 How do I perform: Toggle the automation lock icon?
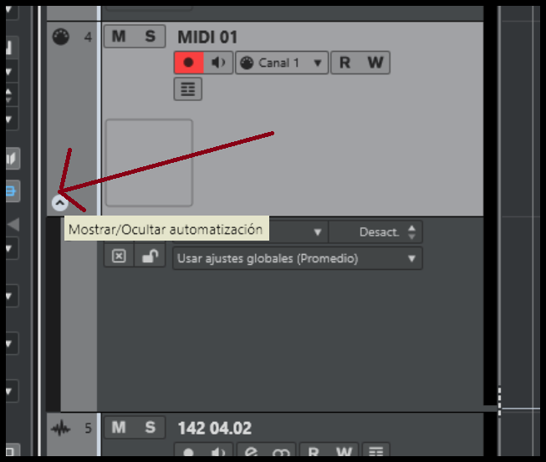tap(150, 256)
